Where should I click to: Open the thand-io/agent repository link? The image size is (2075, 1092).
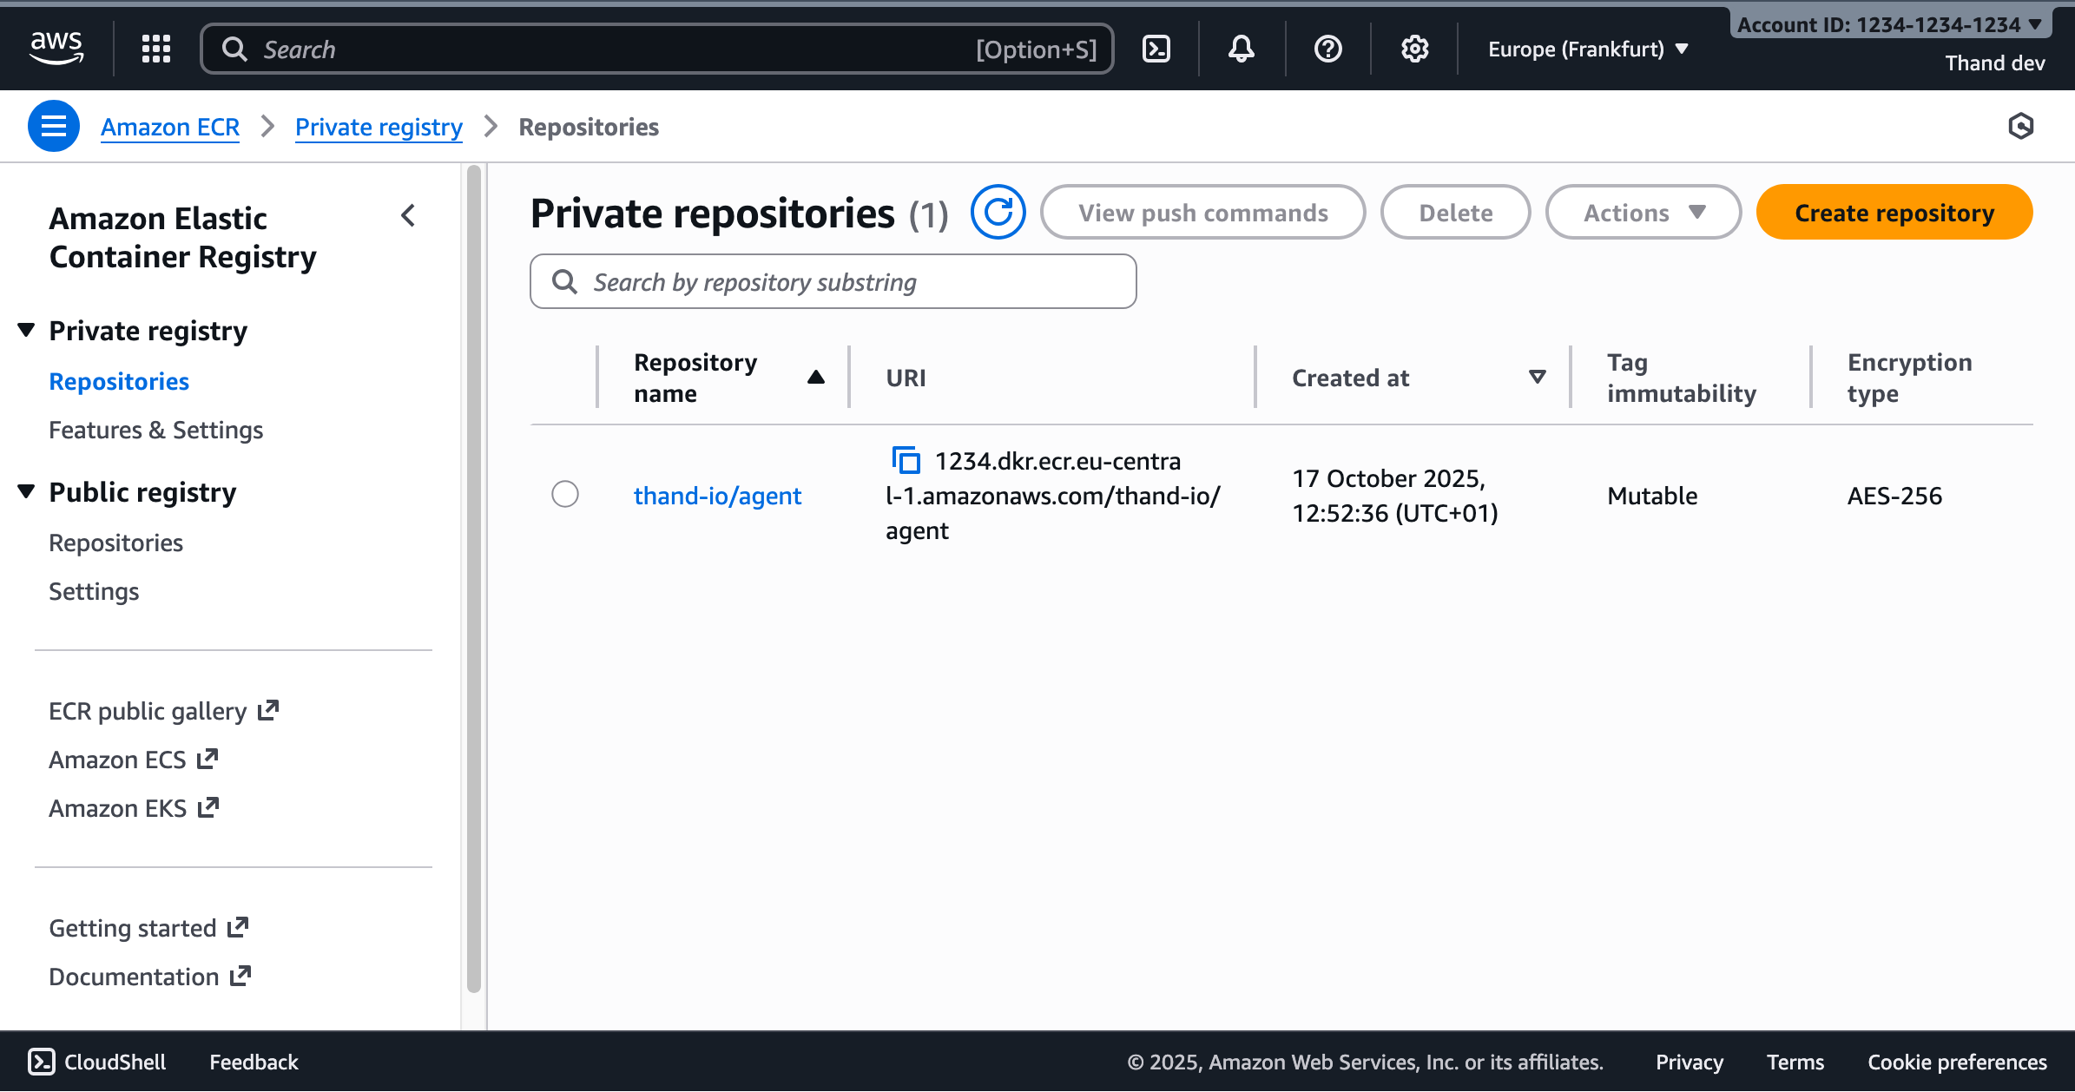click(x=717, y=496)
